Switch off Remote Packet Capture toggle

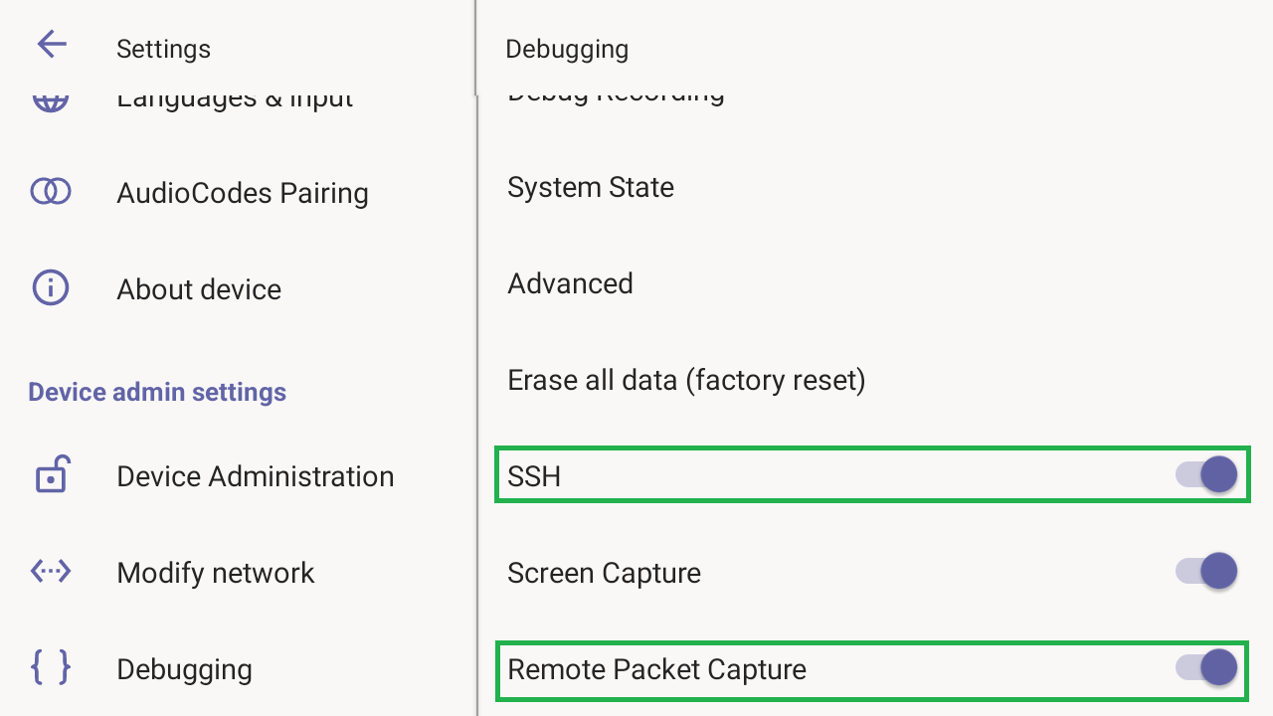[x=1206, y=668]
